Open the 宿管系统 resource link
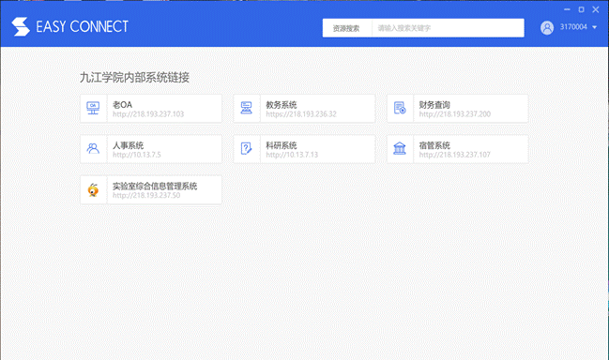The image size is (609, 360). click(455, 155)
